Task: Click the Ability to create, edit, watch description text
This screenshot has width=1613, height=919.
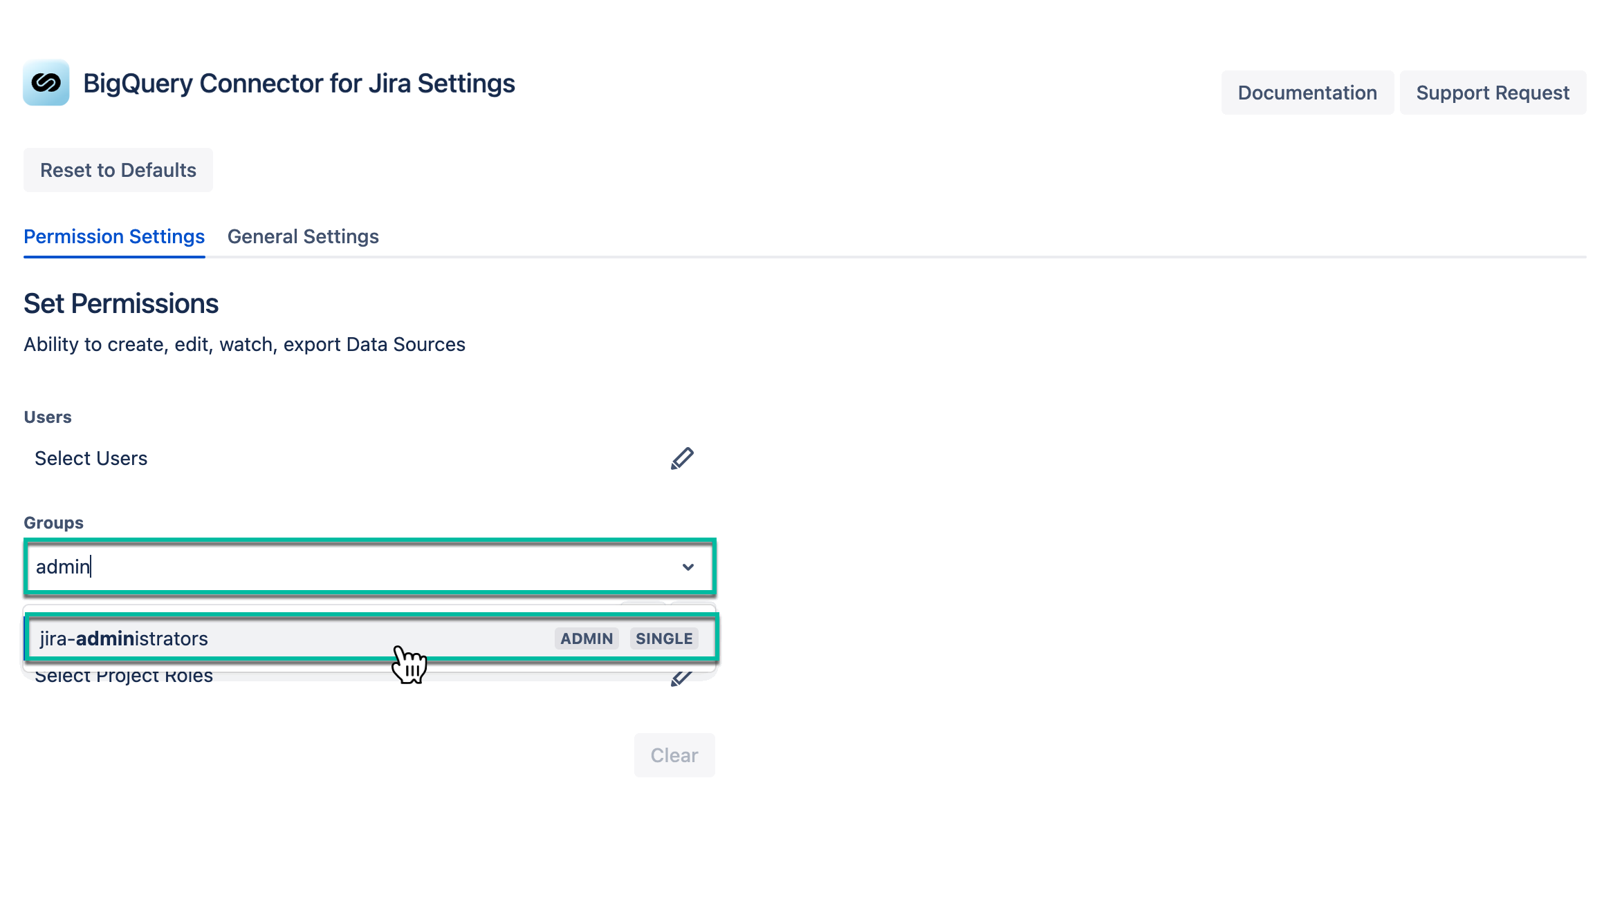Action: tap(244, 344)
